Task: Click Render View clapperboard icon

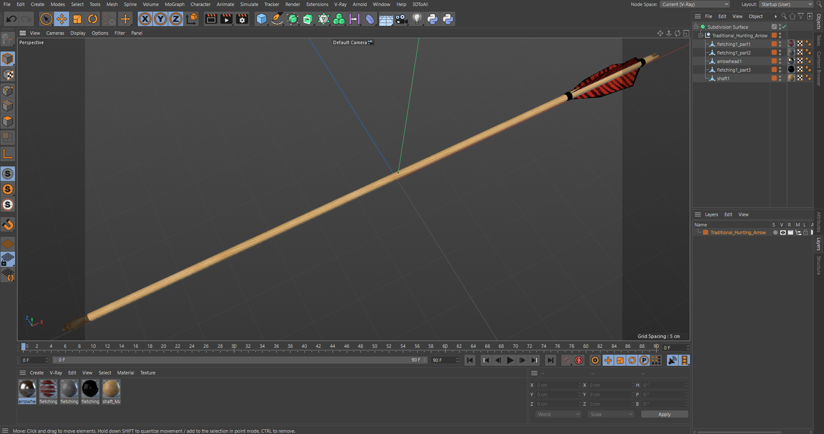Action: tap(211, 19)
